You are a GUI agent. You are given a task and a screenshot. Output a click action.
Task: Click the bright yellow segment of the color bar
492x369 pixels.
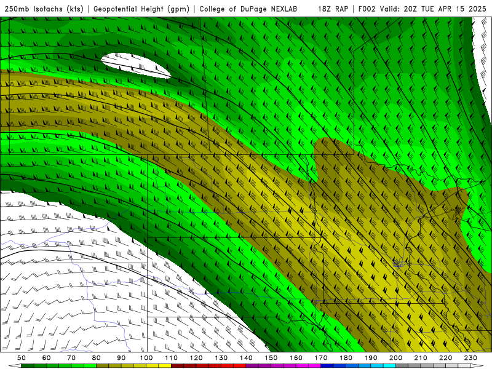click(165, 366)
